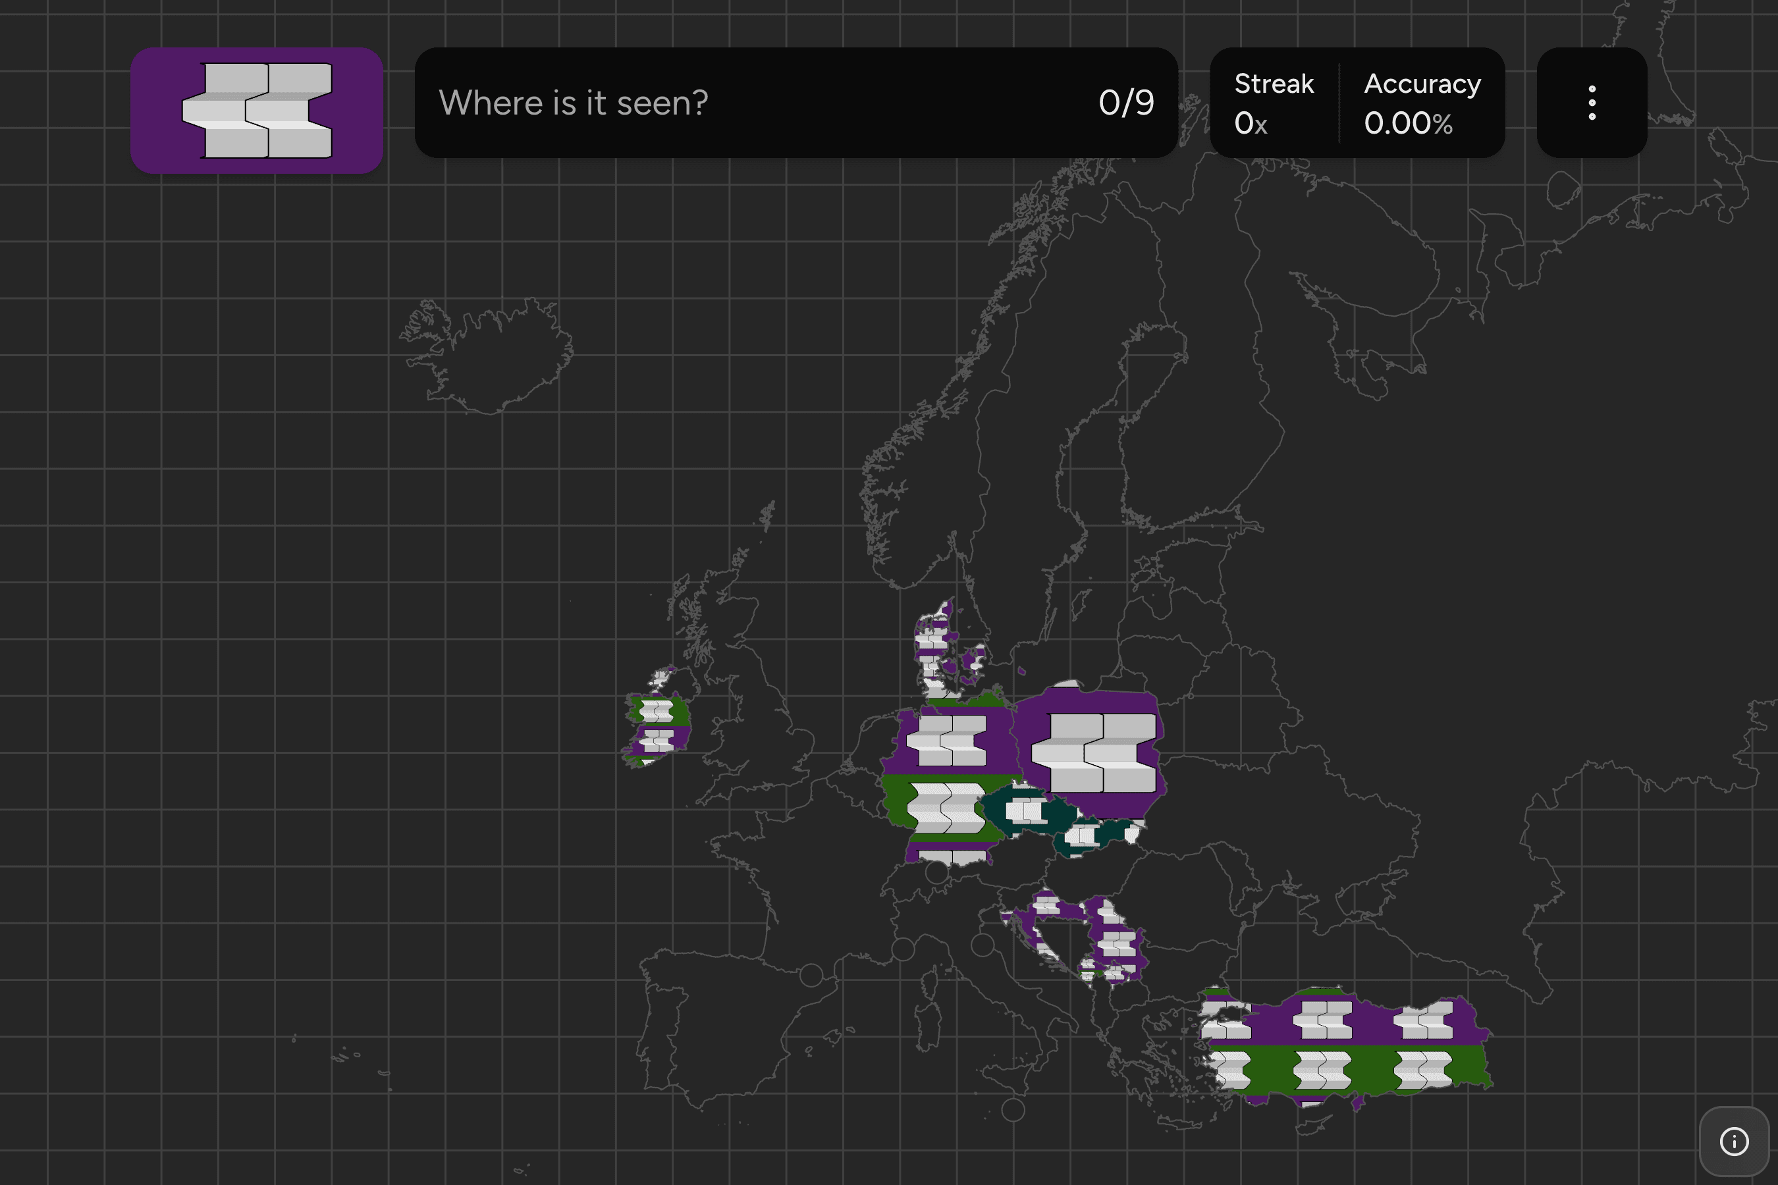Open the three-dot options menu
The width and height of the screenshot is (1778, 1185).
[1591, 103]
